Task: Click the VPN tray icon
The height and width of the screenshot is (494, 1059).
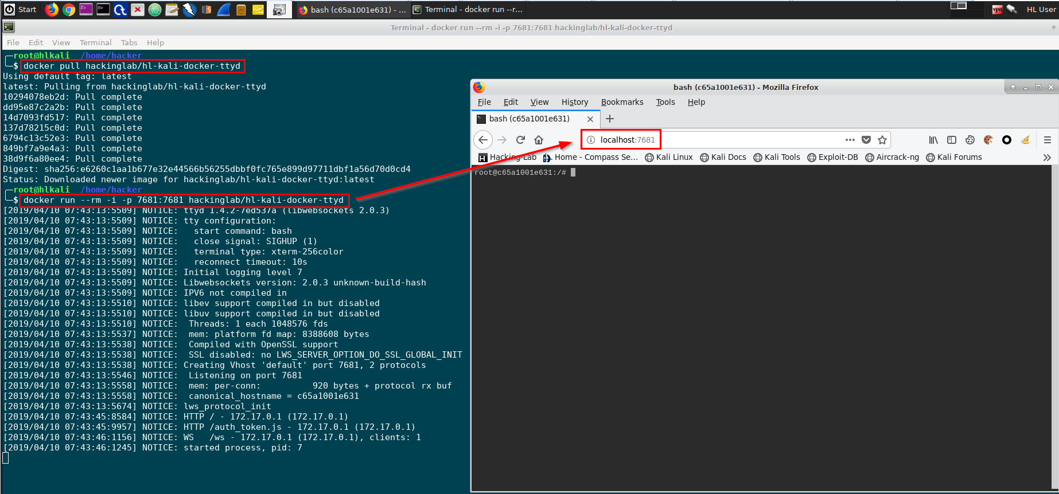Action: point(997,9)
